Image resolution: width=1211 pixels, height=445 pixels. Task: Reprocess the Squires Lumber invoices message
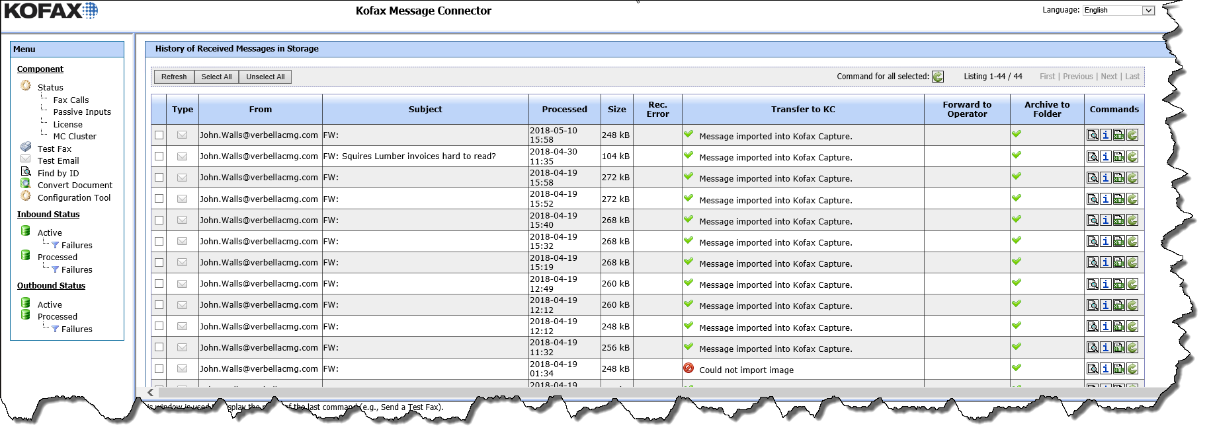1132,156
